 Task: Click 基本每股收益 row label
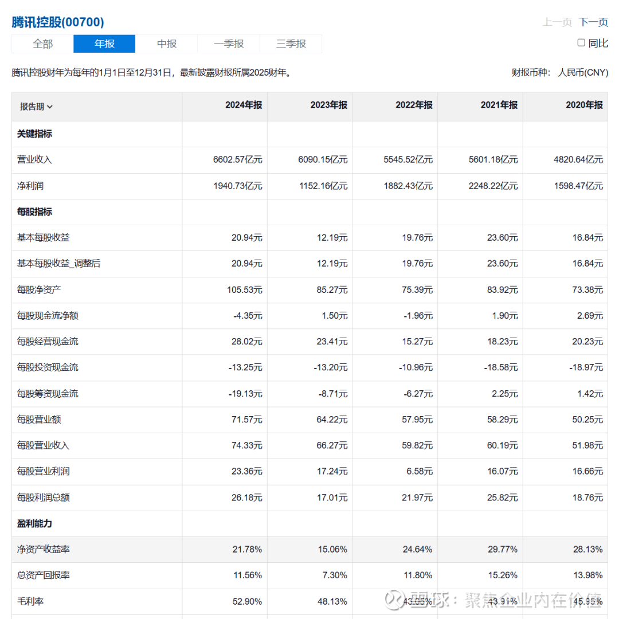44,238
